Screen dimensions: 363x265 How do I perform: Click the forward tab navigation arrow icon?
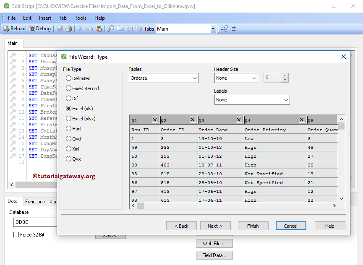click(138, 28)
